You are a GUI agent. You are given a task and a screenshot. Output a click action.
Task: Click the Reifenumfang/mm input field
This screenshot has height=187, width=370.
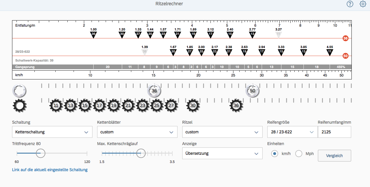click(x=334, y=132)
